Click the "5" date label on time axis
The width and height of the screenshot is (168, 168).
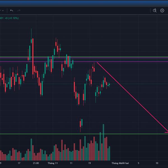tap(138, 163)
